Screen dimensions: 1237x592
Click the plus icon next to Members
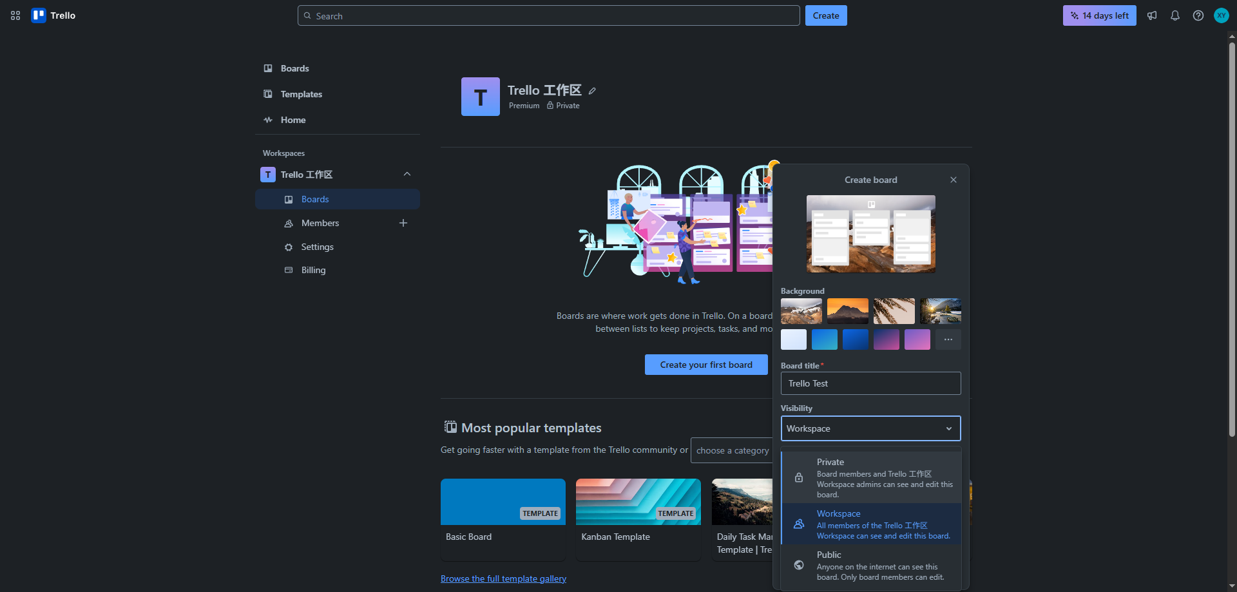tap(403, 223)
